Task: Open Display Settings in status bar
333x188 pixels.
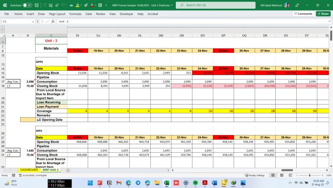Action: [x=255, y=175]
